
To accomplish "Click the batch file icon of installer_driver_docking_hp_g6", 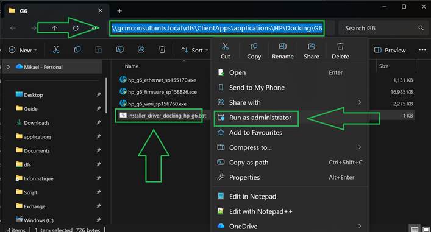I will click(123, 115).
